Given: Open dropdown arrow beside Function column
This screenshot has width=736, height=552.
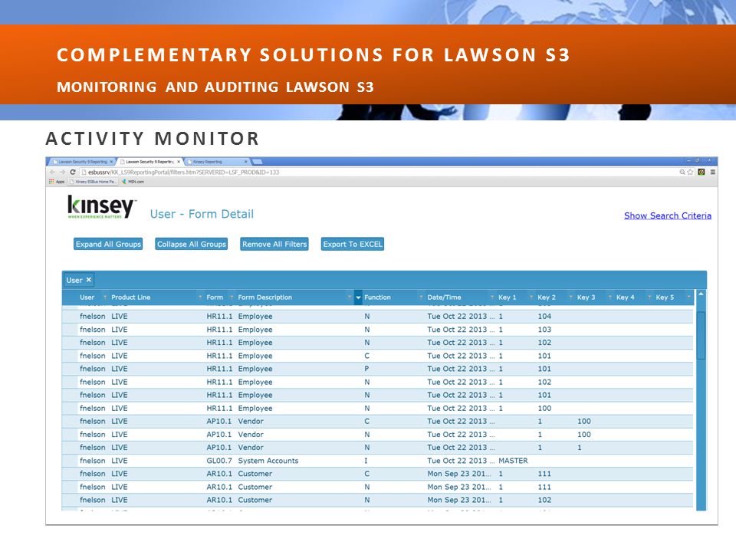Looking at the screenshot, I should pos(358,297).
